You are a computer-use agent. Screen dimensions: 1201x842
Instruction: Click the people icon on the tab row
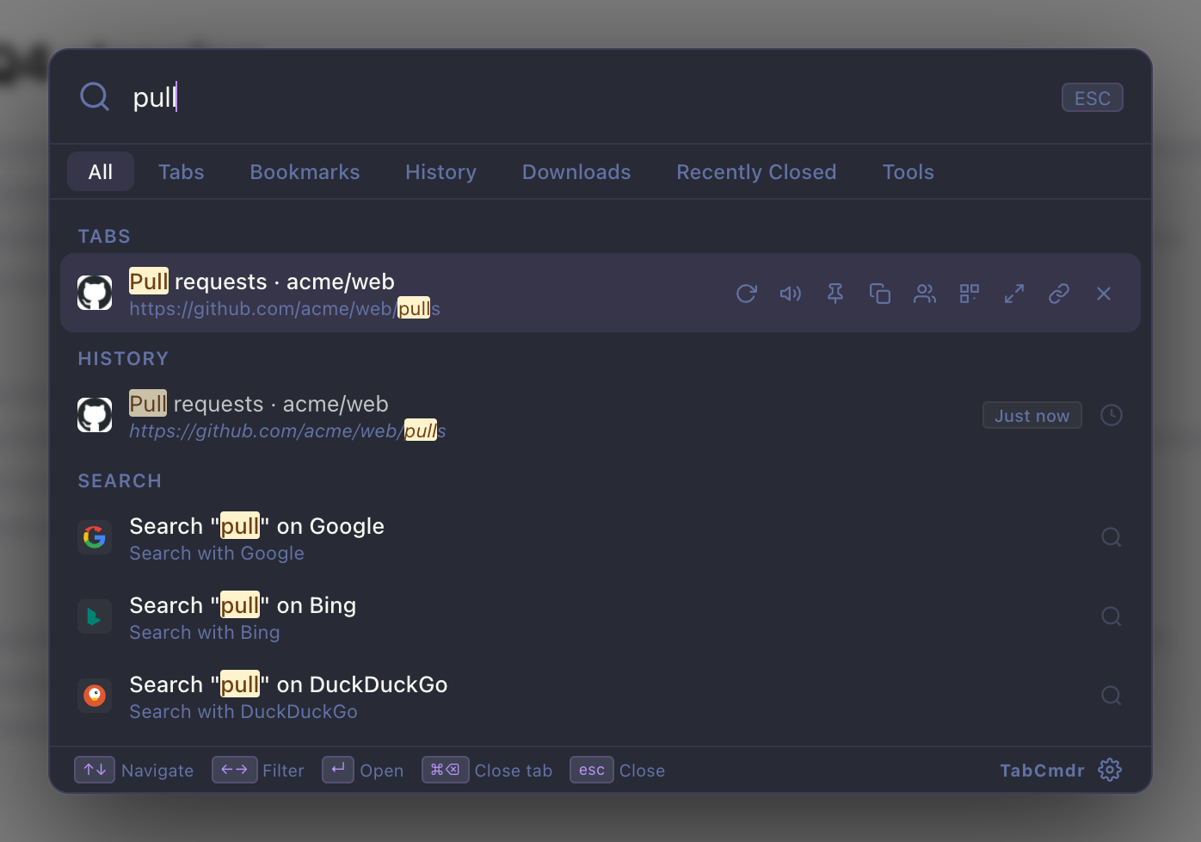pos(925,294)
